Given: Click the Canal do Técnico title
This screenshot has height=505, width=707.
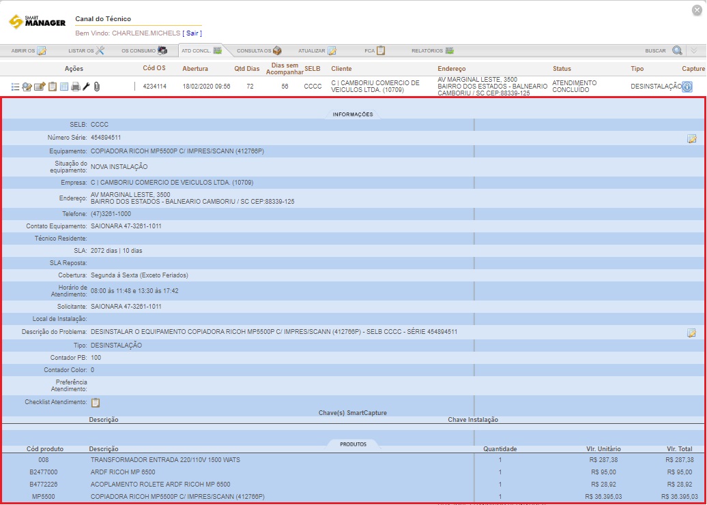Looking at the screenshot, I should click(103, 19).
